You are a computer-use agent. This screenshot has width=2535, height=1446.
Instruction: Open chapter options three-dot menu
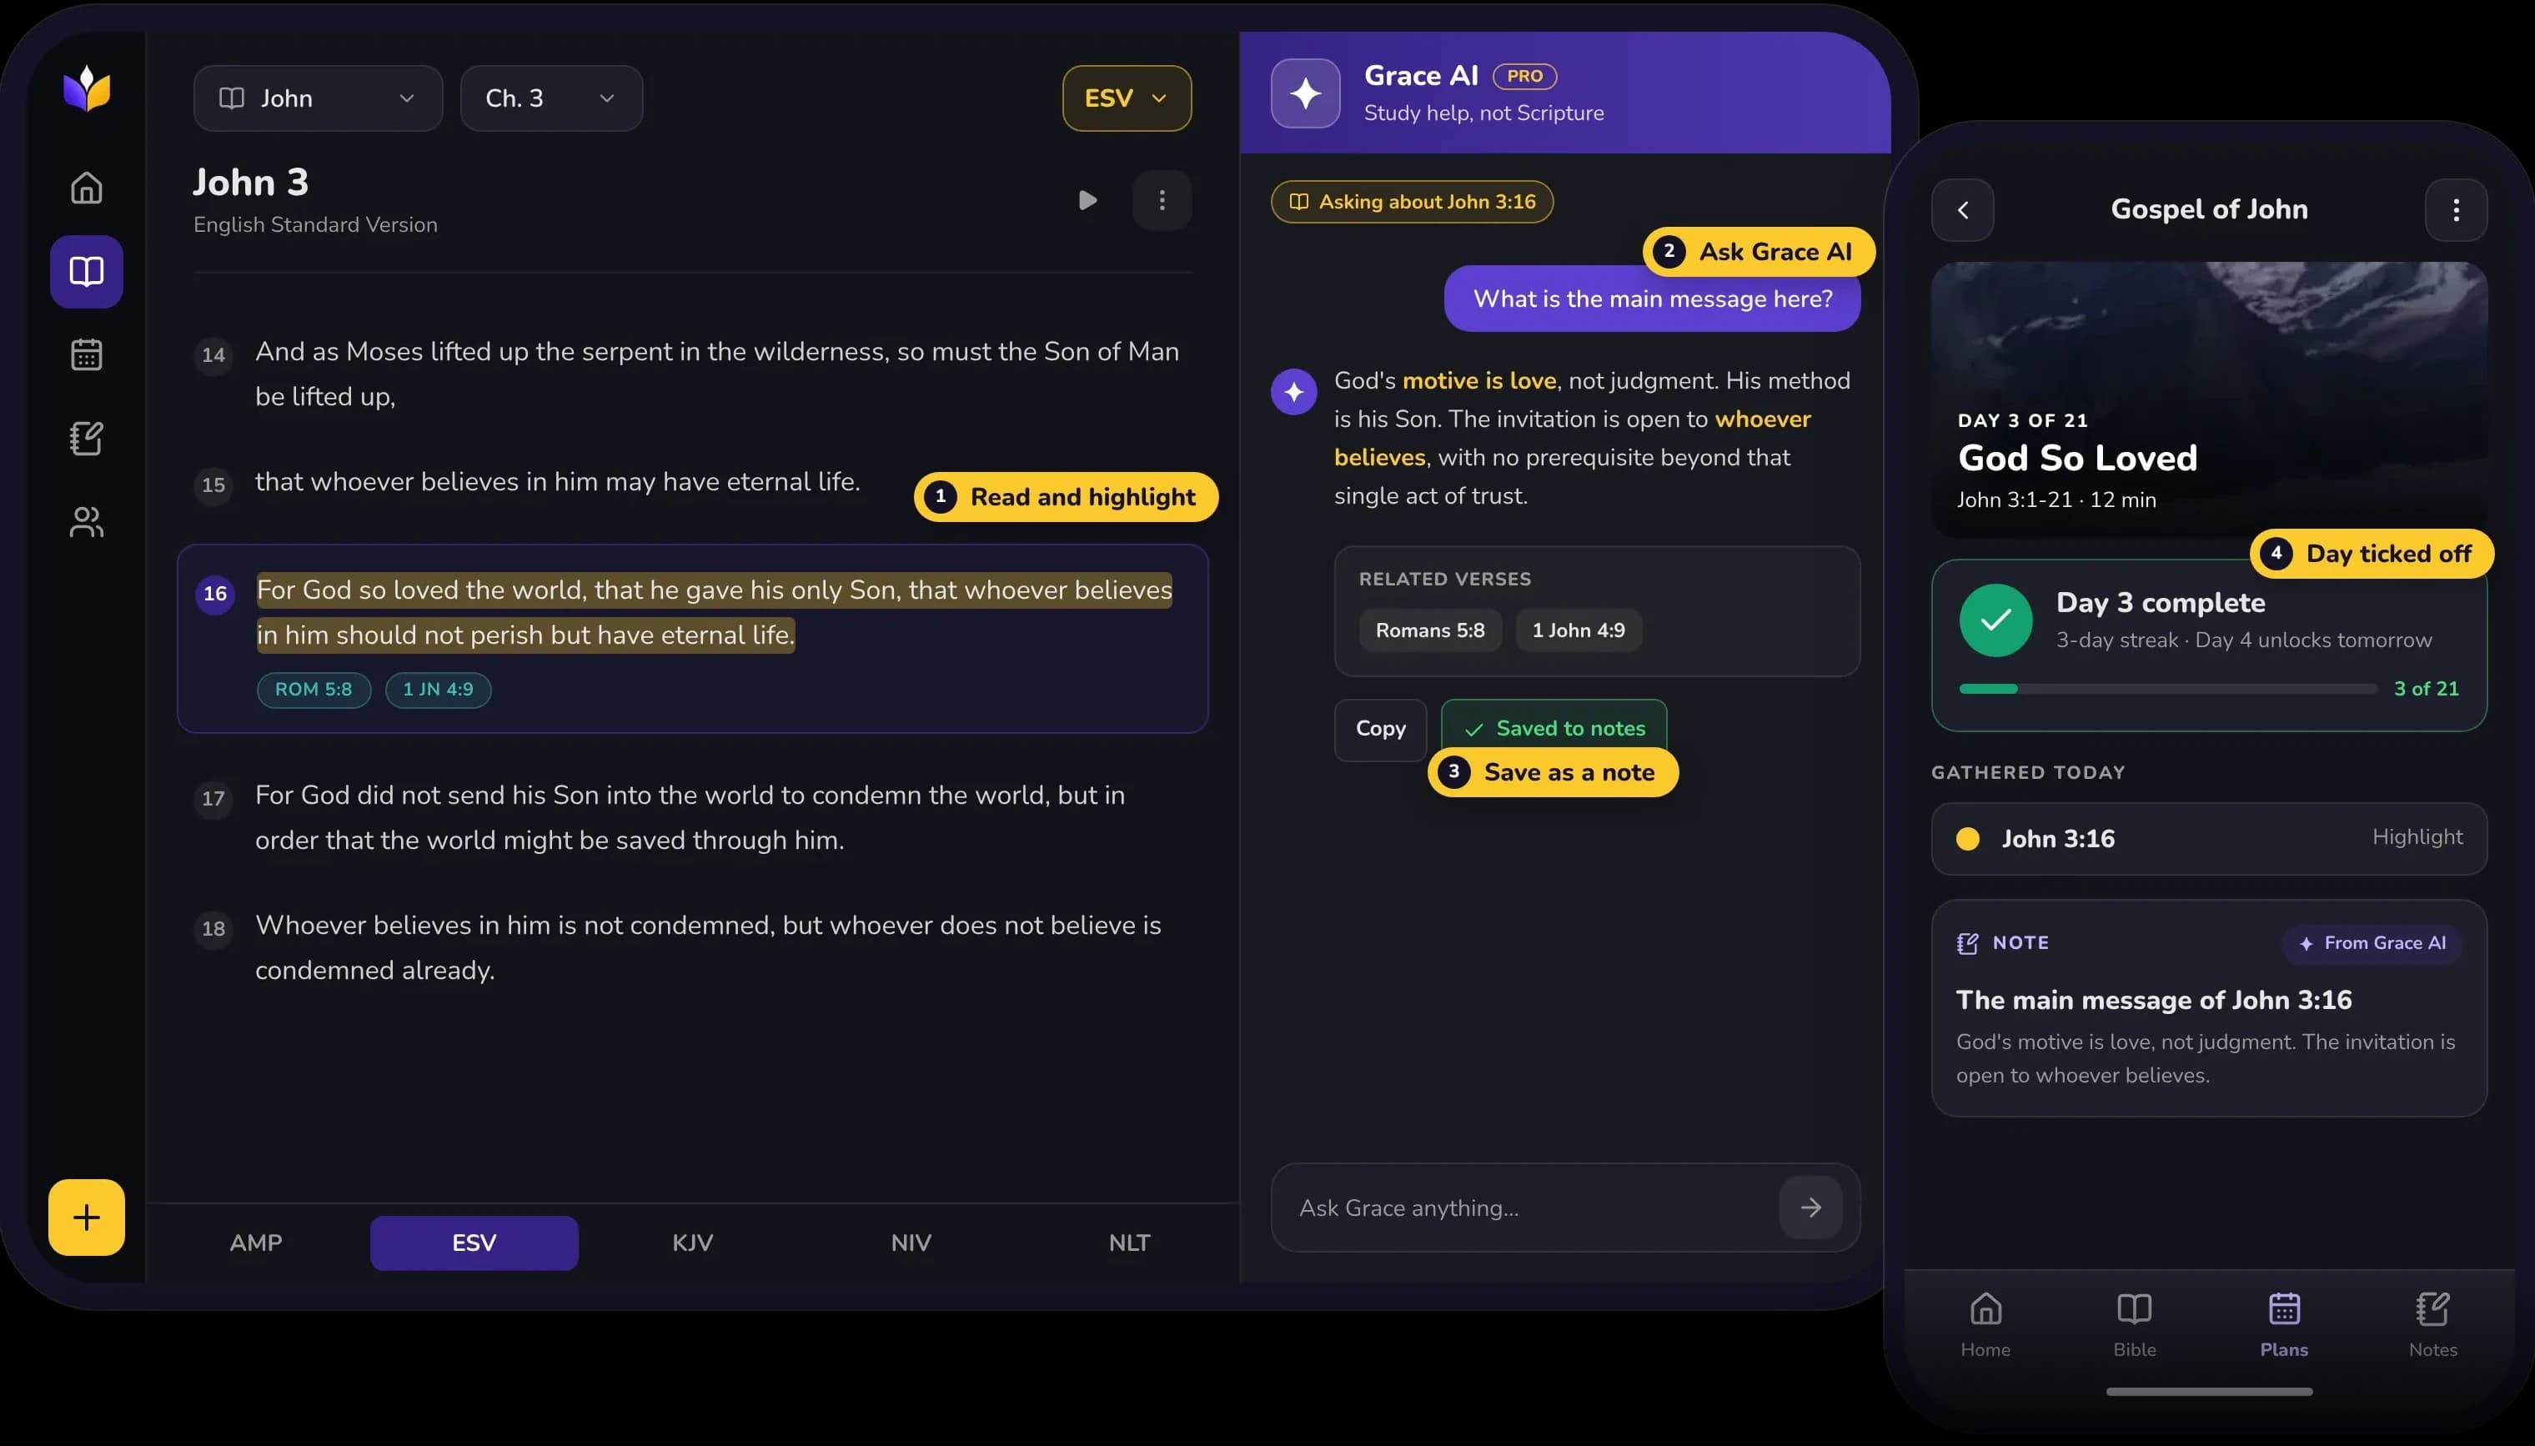(1162, 201)
